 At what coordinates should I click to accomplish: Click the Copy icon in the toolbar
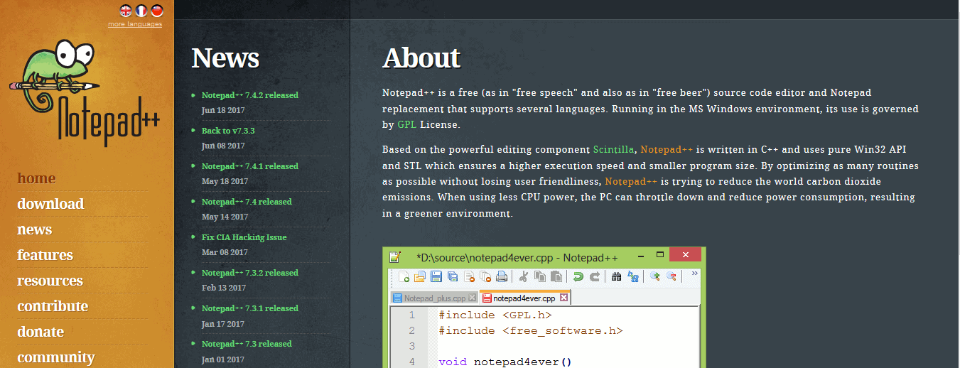pos(540,276)
